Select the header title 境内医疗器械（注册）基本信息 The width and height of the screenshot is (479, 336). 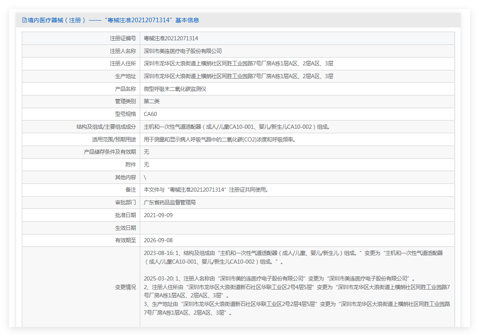pos(113,20)
